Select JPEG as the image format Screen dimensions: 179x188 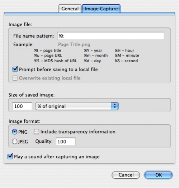[x=15, y=141]
